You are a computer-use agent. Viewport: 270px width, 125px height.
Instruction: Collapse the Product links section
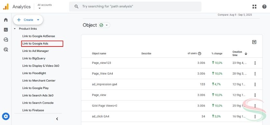point(15,29)
